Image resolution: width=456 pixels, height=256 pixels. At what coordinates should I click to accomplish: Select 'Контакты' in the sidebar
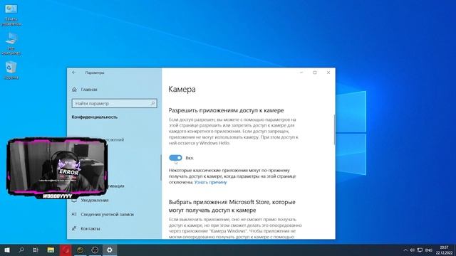(x=90, y=229)
